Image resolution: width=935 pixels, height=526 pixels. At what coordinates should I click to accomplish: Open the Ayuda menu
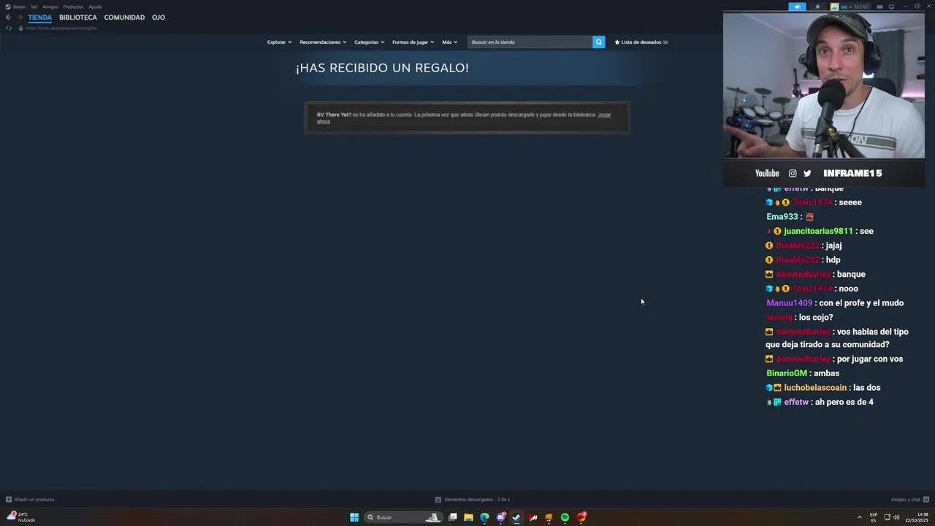pos(95,7)
